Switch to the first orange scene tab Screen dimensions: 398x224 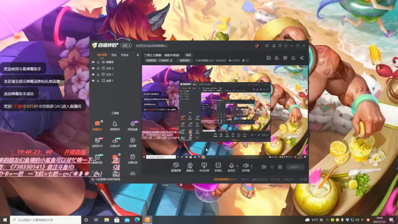point(102,55)
